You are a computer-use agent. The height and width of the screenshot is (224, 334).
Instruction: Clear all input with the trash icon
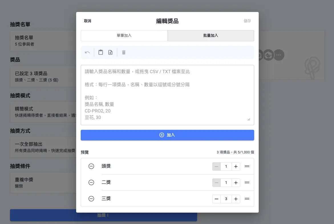click(x=124, y=52)
